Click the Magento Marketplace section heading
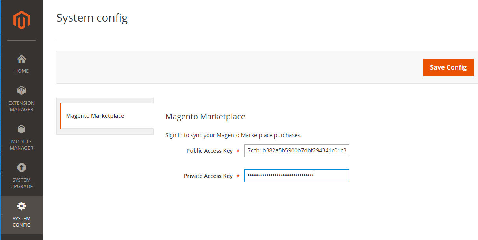The height and width of the screenshot is (240, 478). (205, 117)
